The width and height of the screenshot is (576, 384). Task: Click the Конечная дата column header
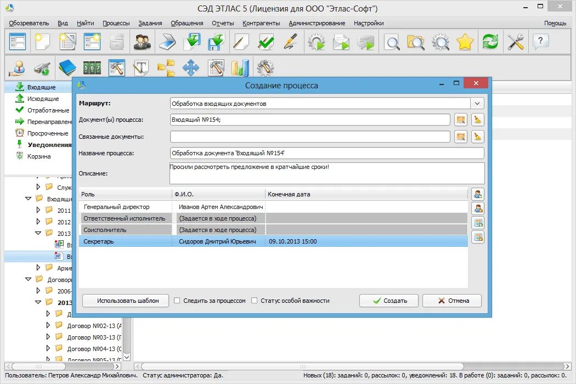366,194
